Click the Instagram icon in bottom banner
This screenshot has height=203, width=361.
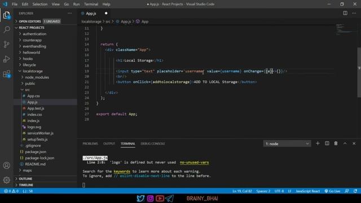coord(150,198)
